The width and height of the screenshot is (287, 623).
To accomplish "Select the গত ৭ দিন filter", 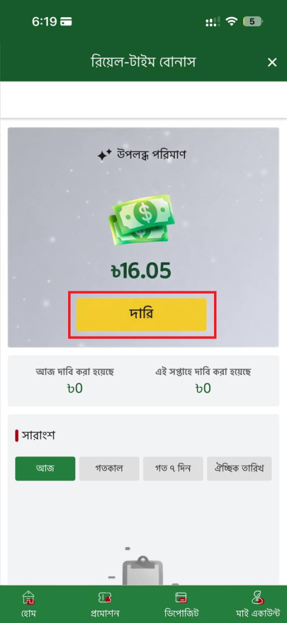I will (x=173, y=468).
